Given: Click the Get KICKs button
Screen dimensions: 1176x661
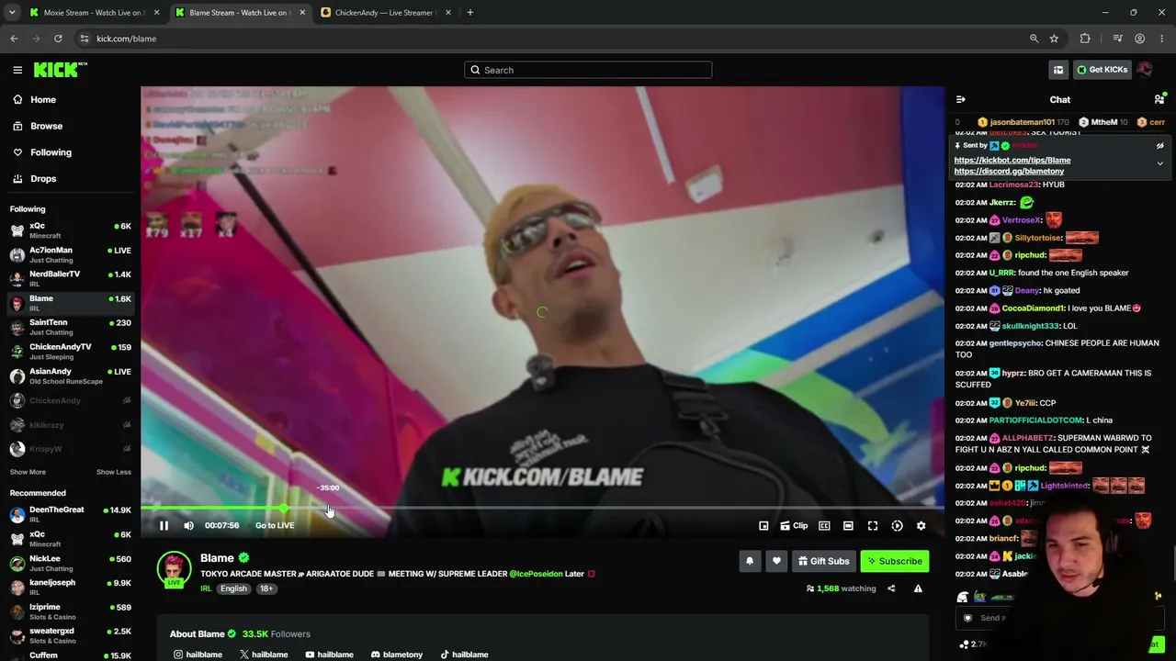Looking at the screenshot, I should (1102, 70).
